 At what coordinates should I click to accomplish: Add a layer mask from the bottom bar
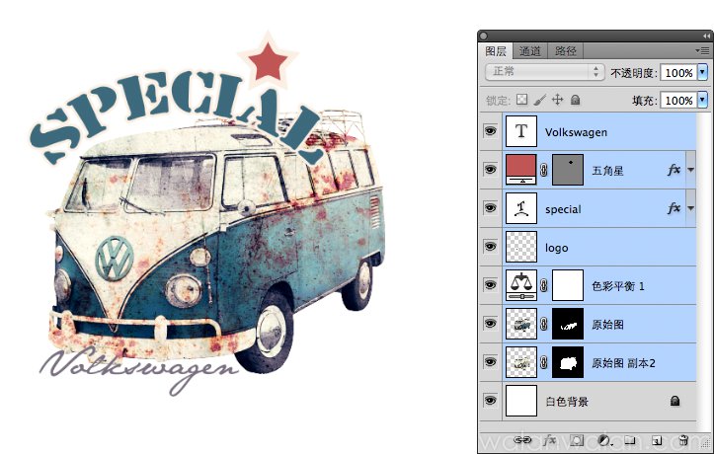578,438
